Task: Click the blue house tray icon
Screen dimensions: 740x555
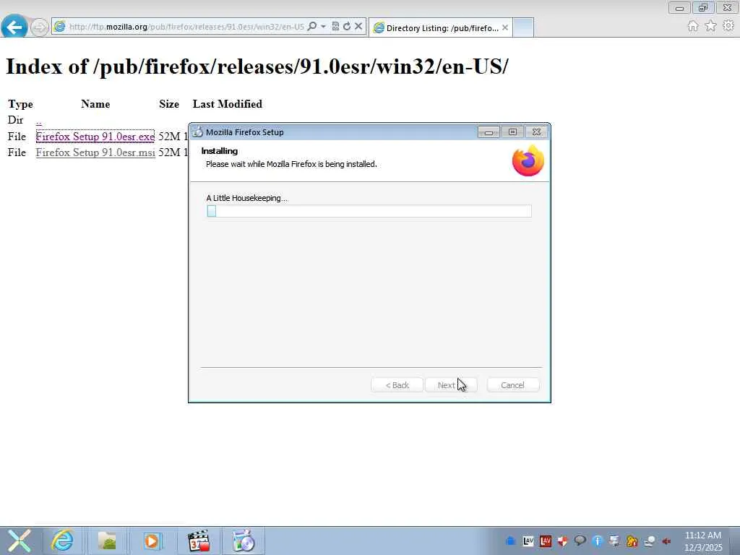Action: [x=510, y=541]
